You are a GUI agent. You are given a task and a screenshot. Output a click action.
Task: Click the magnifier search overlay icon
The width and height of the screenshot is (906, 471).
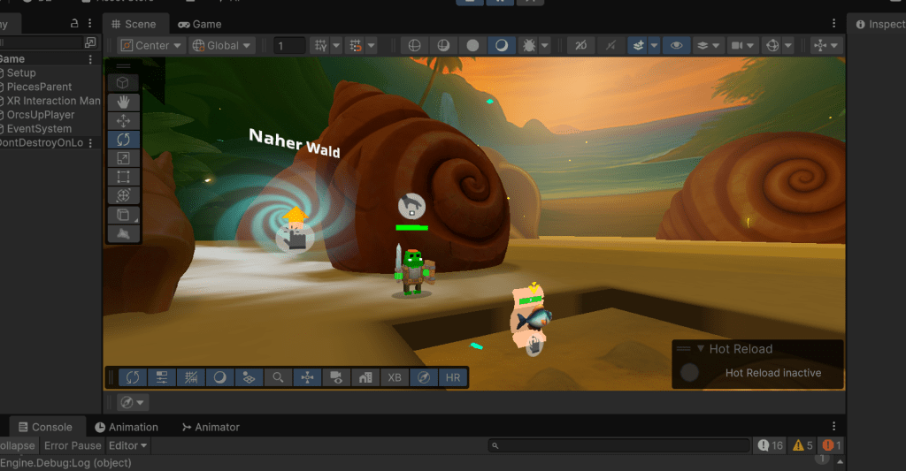click(278, 377)
